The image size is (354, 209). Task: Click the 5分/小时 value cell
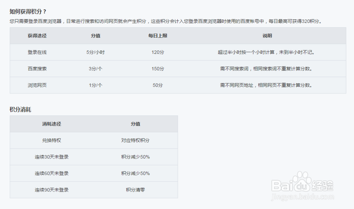[x=96, y=52]
